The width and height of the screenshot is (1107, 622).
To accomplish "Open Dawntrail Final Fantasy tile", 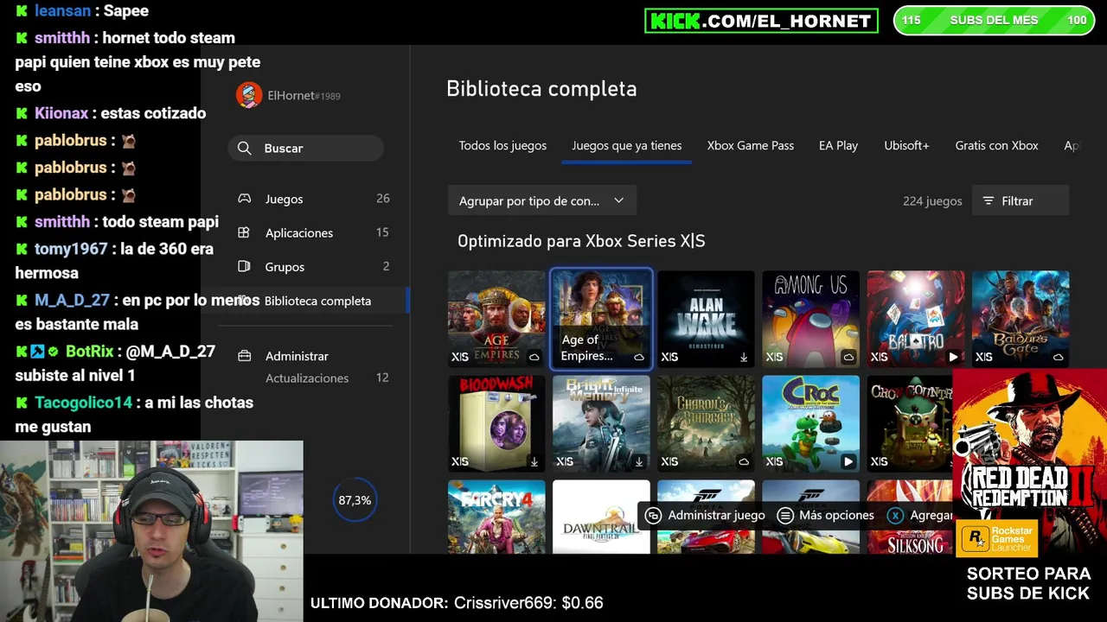I will click(601, 517).
